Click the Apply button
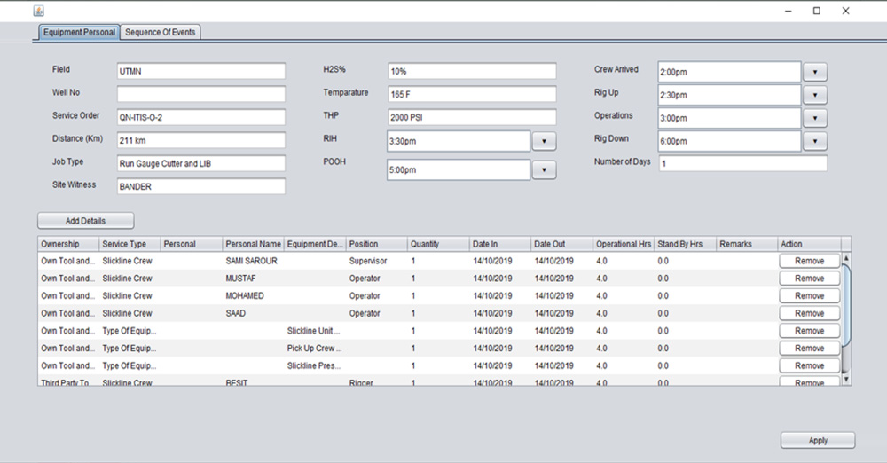Screen dimensions: 887x463 pos(818,441)
